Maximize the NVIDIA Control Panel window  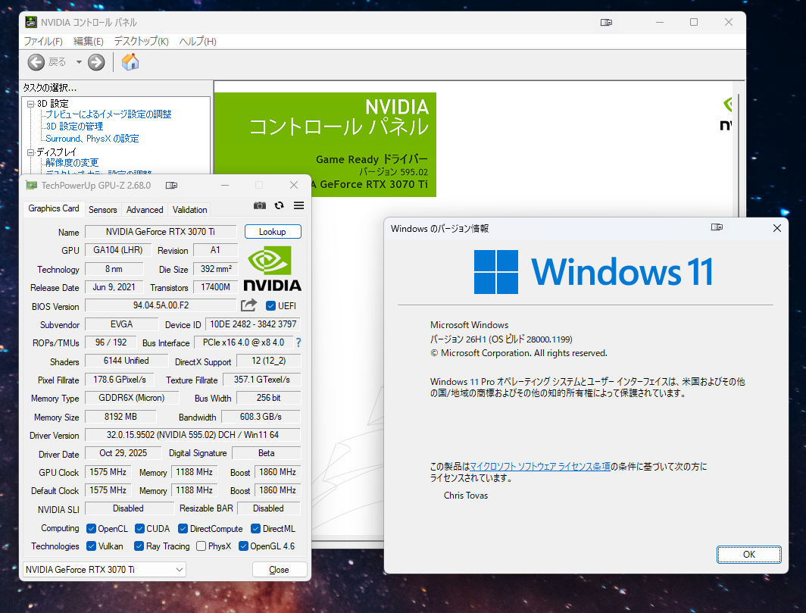[694, 22]
